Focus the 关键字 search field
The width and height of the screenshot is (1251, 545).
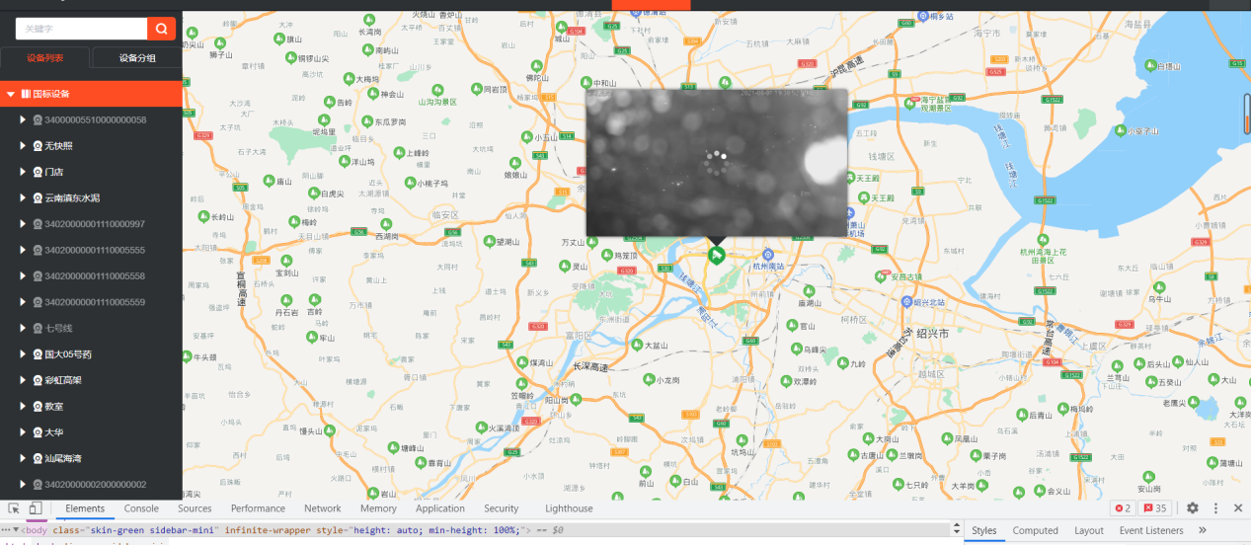[x=82, y=29]
